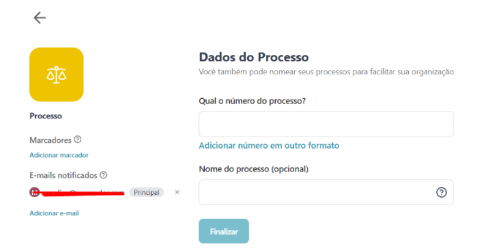The width and height of the screenshot is (488, 250).
Task: Click the Marcadores label text
Action: click(50, 140)
